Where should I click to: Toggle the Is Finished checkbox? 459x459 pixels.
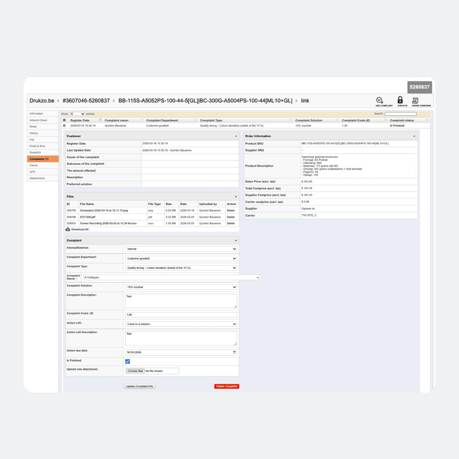128,362
